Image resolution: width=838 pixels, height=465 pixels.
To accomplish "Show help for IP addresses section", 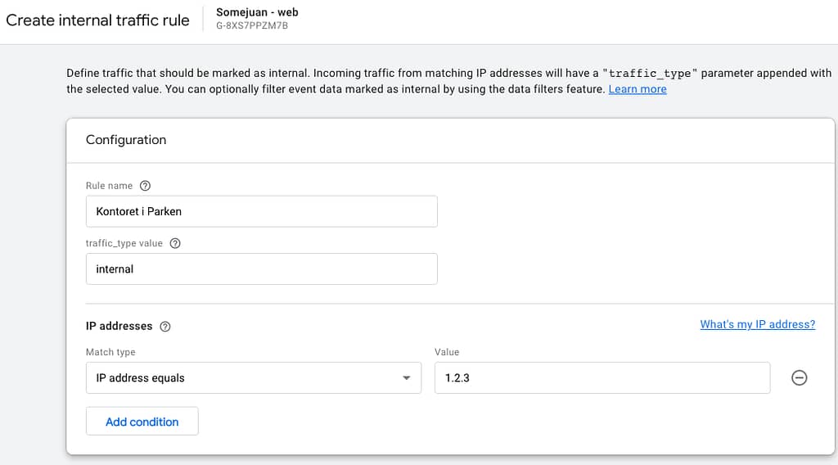I will pyautogui.click(x=165, y=327).
